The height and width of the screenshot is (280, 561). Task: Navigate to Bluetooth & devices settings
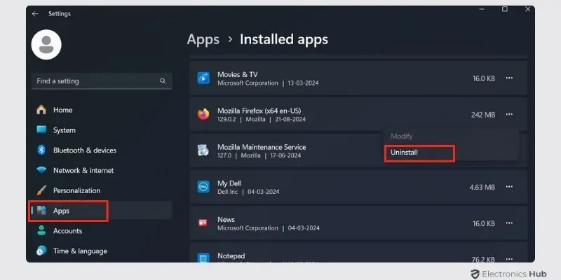(84, 150)
